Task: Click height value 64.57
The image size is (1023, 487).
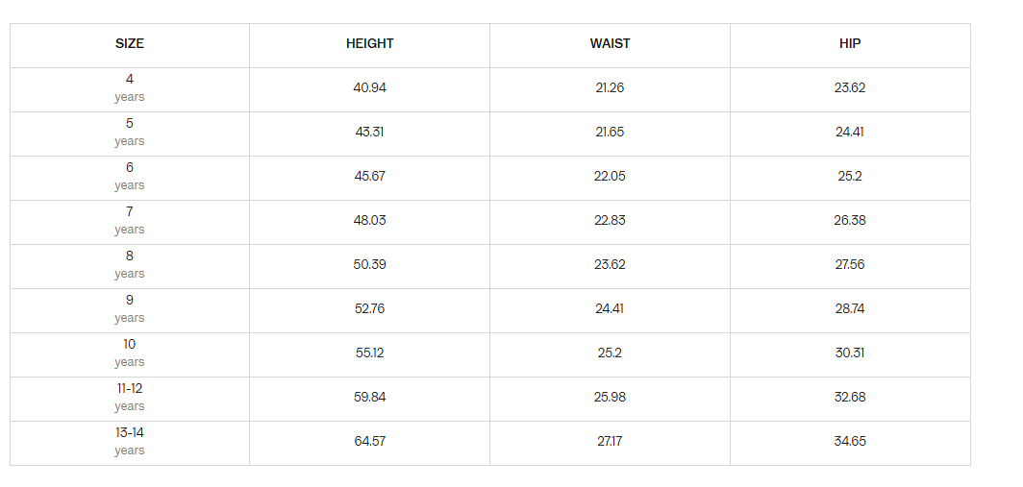Action: coord(369,441)
